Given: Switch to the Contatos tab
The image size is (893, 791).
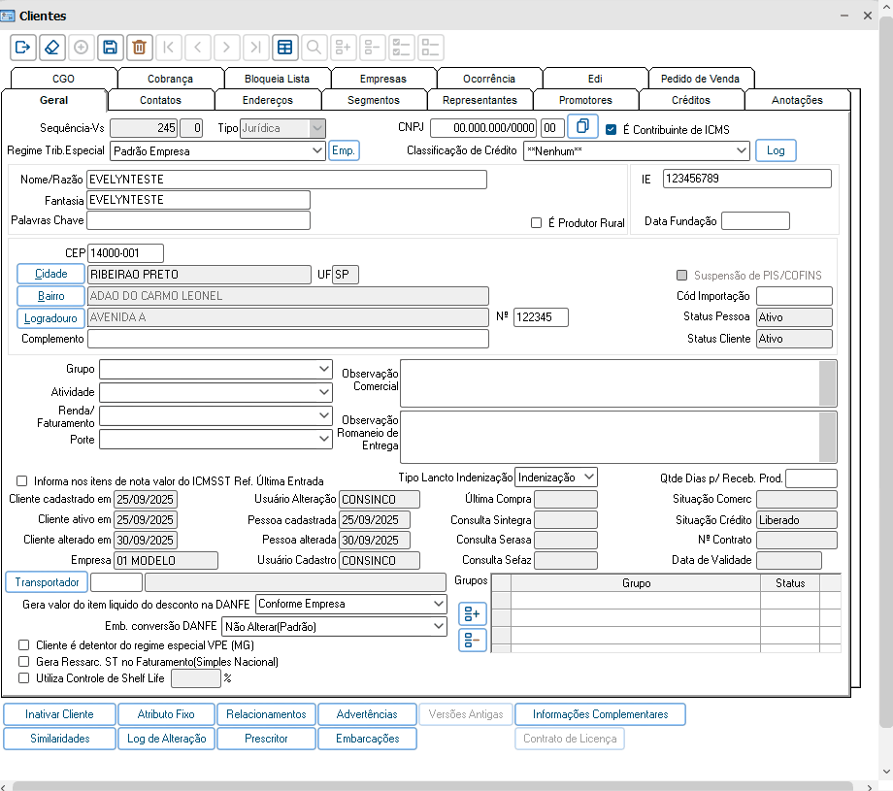Looking at the screenshot, I should point(160,100).
